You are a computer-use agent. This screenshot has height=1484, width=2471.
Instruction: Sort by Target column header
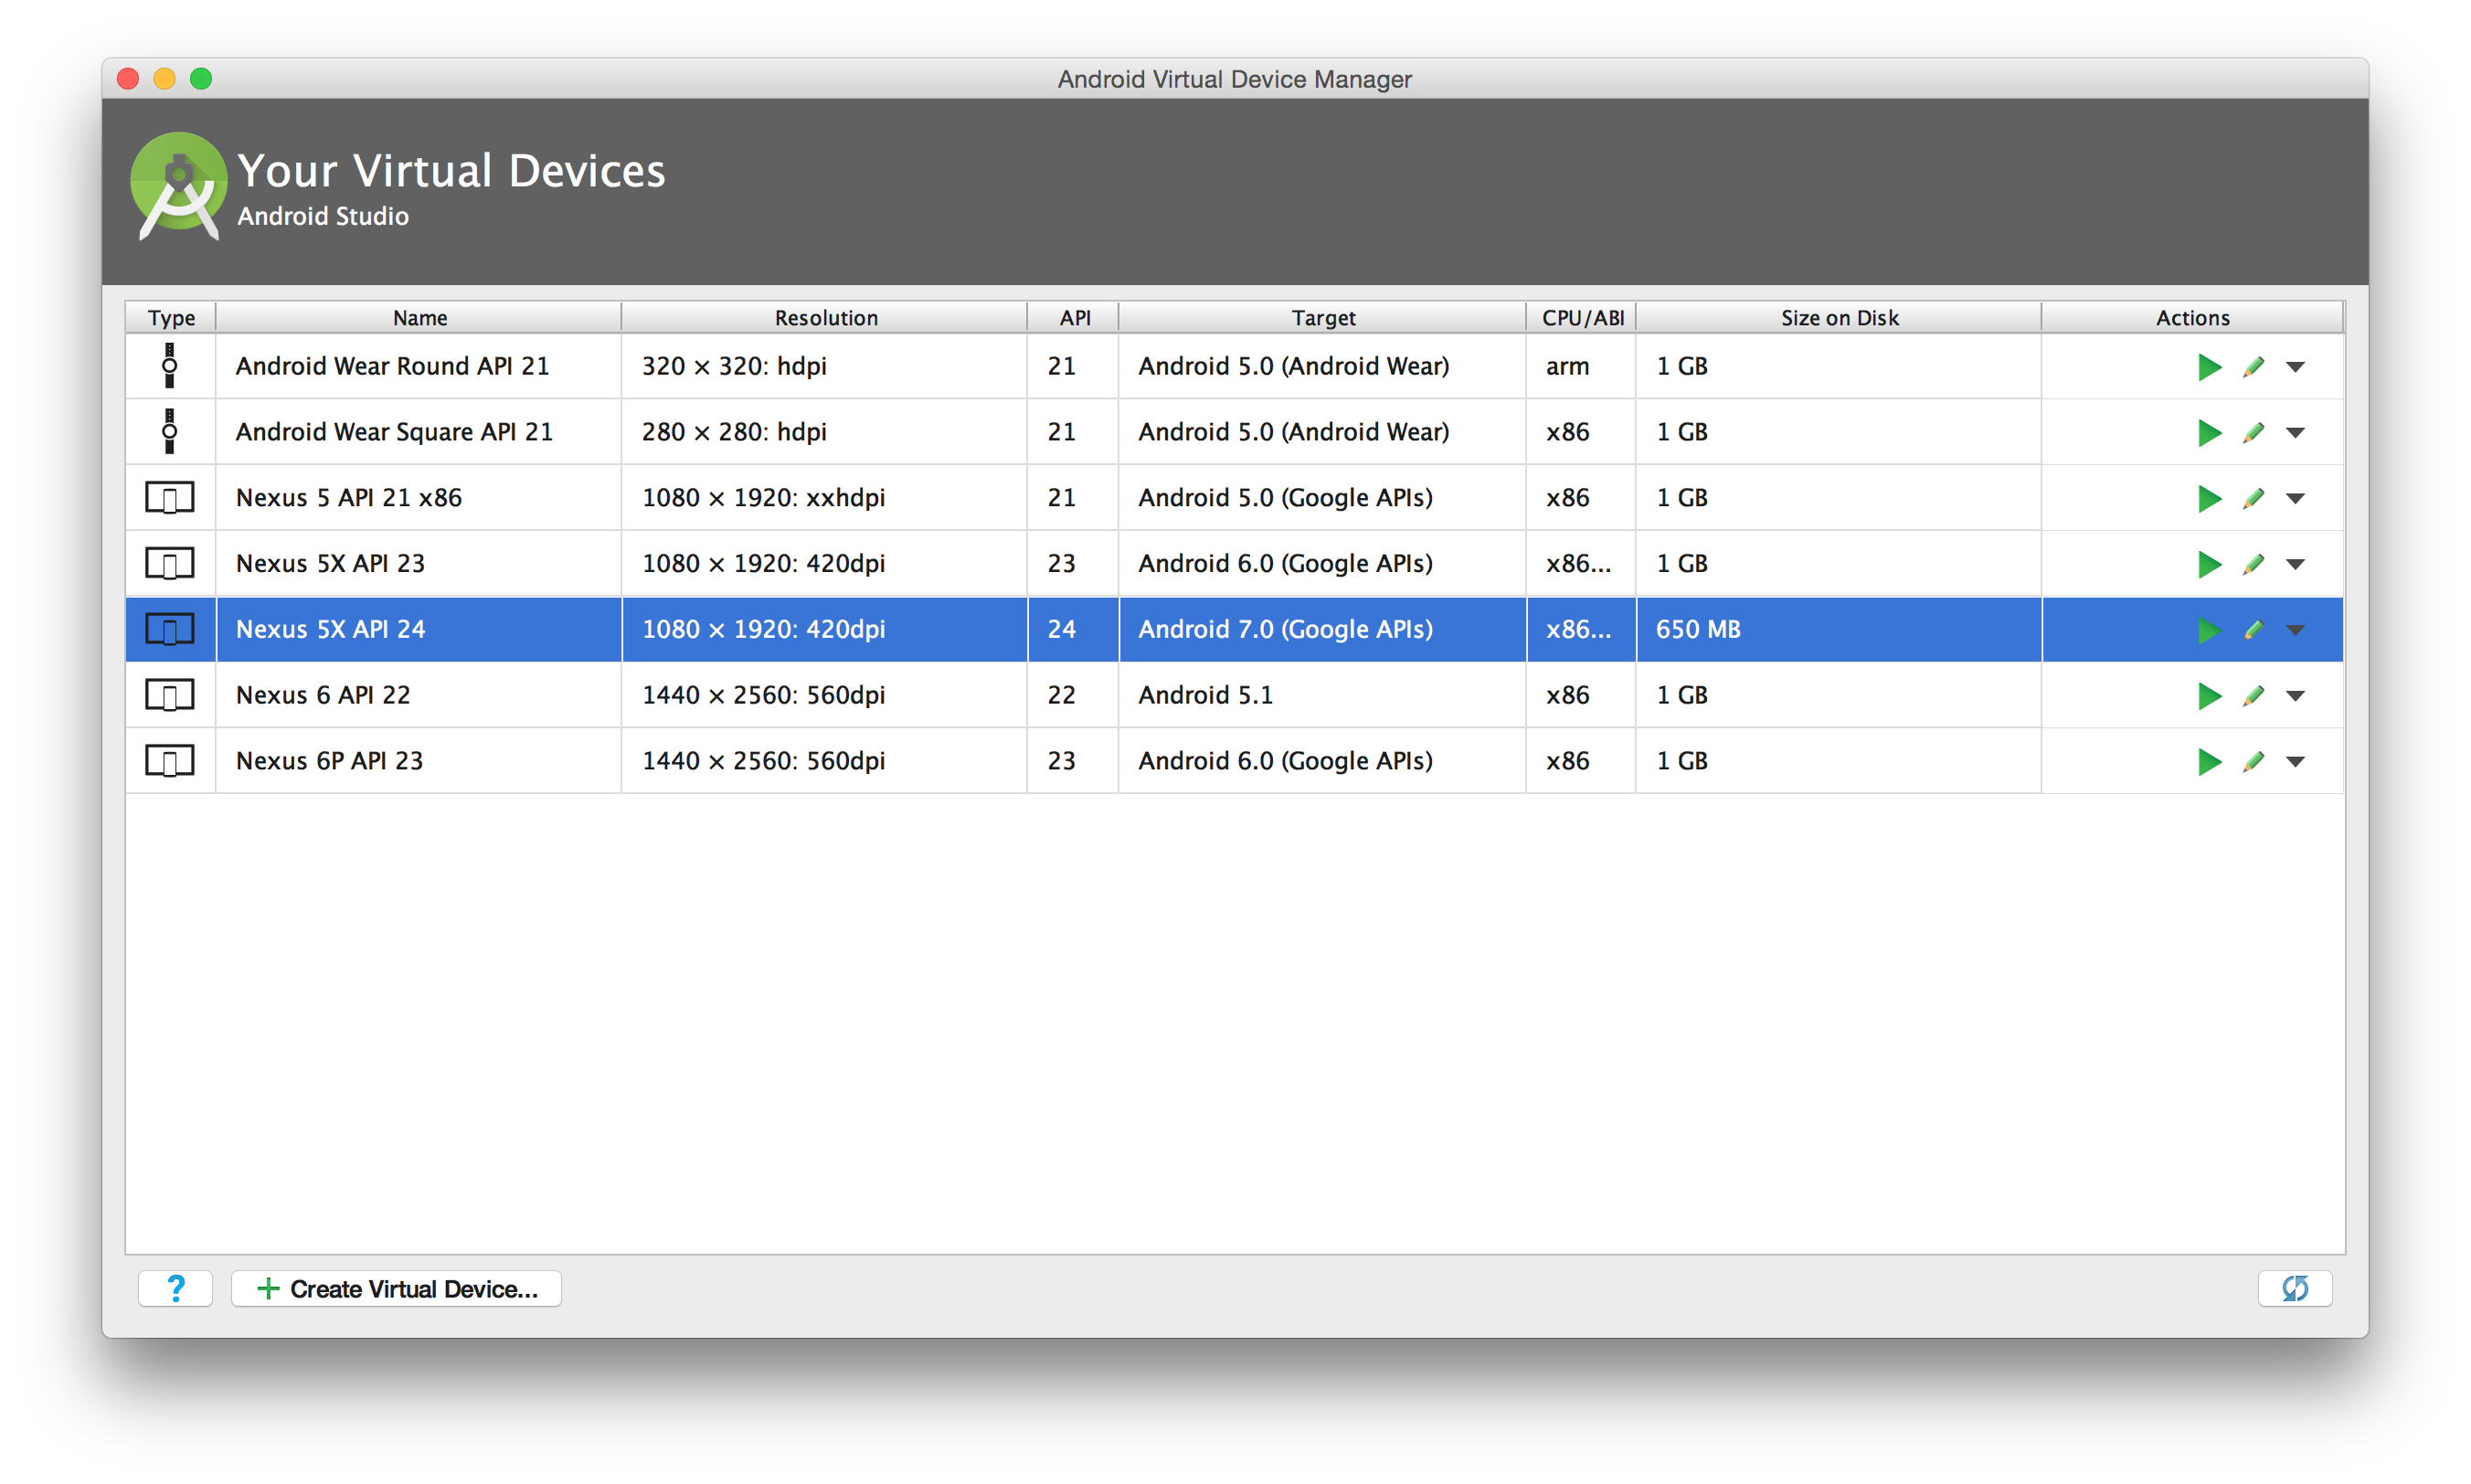[1323, 317]
